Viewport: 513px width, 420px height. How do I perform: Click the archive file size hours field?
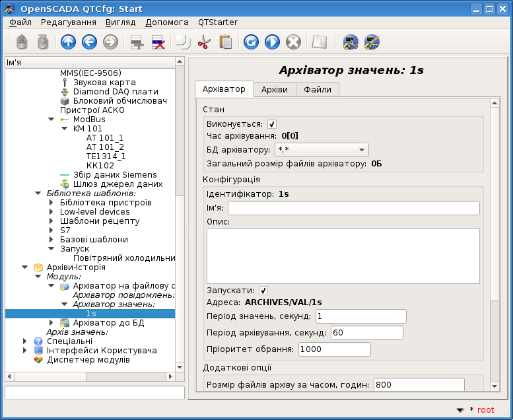coord(419,384)
